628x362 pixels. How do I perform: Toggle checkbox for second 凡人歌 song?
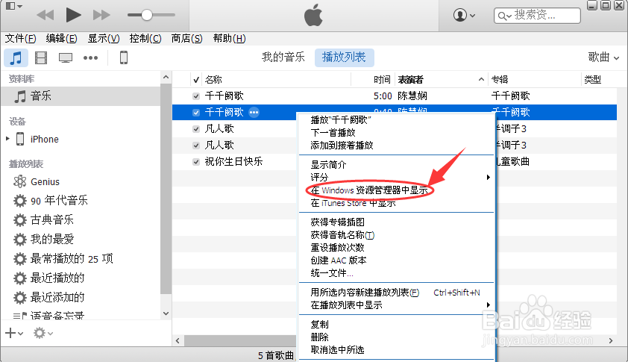pyautogui.click(x=196, y=146)
